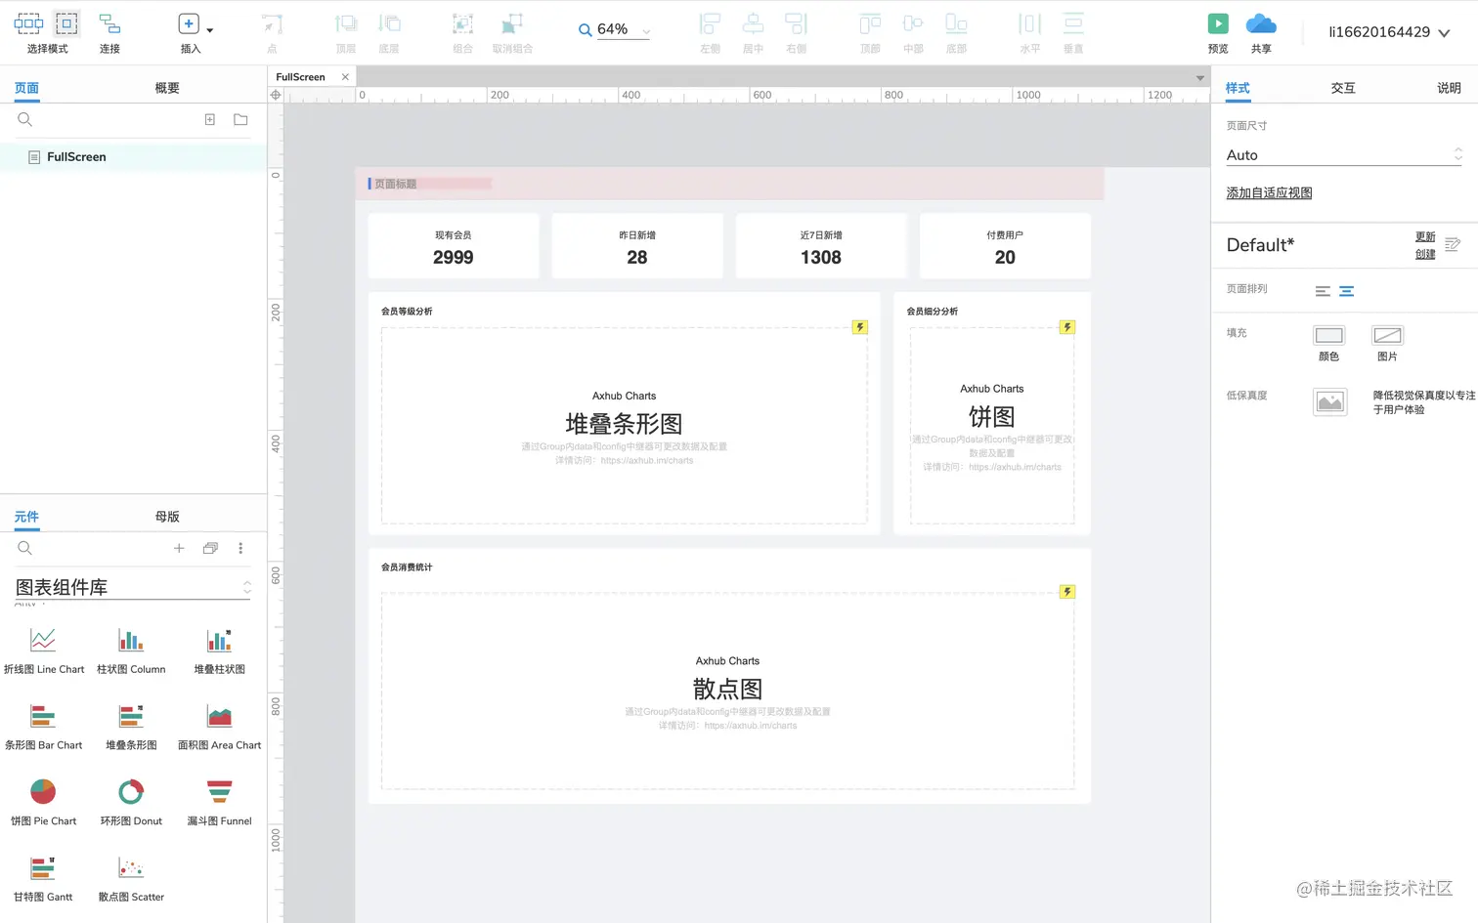
Task: Click the Align Bottom (底部) icon
Action: (956, 24)
